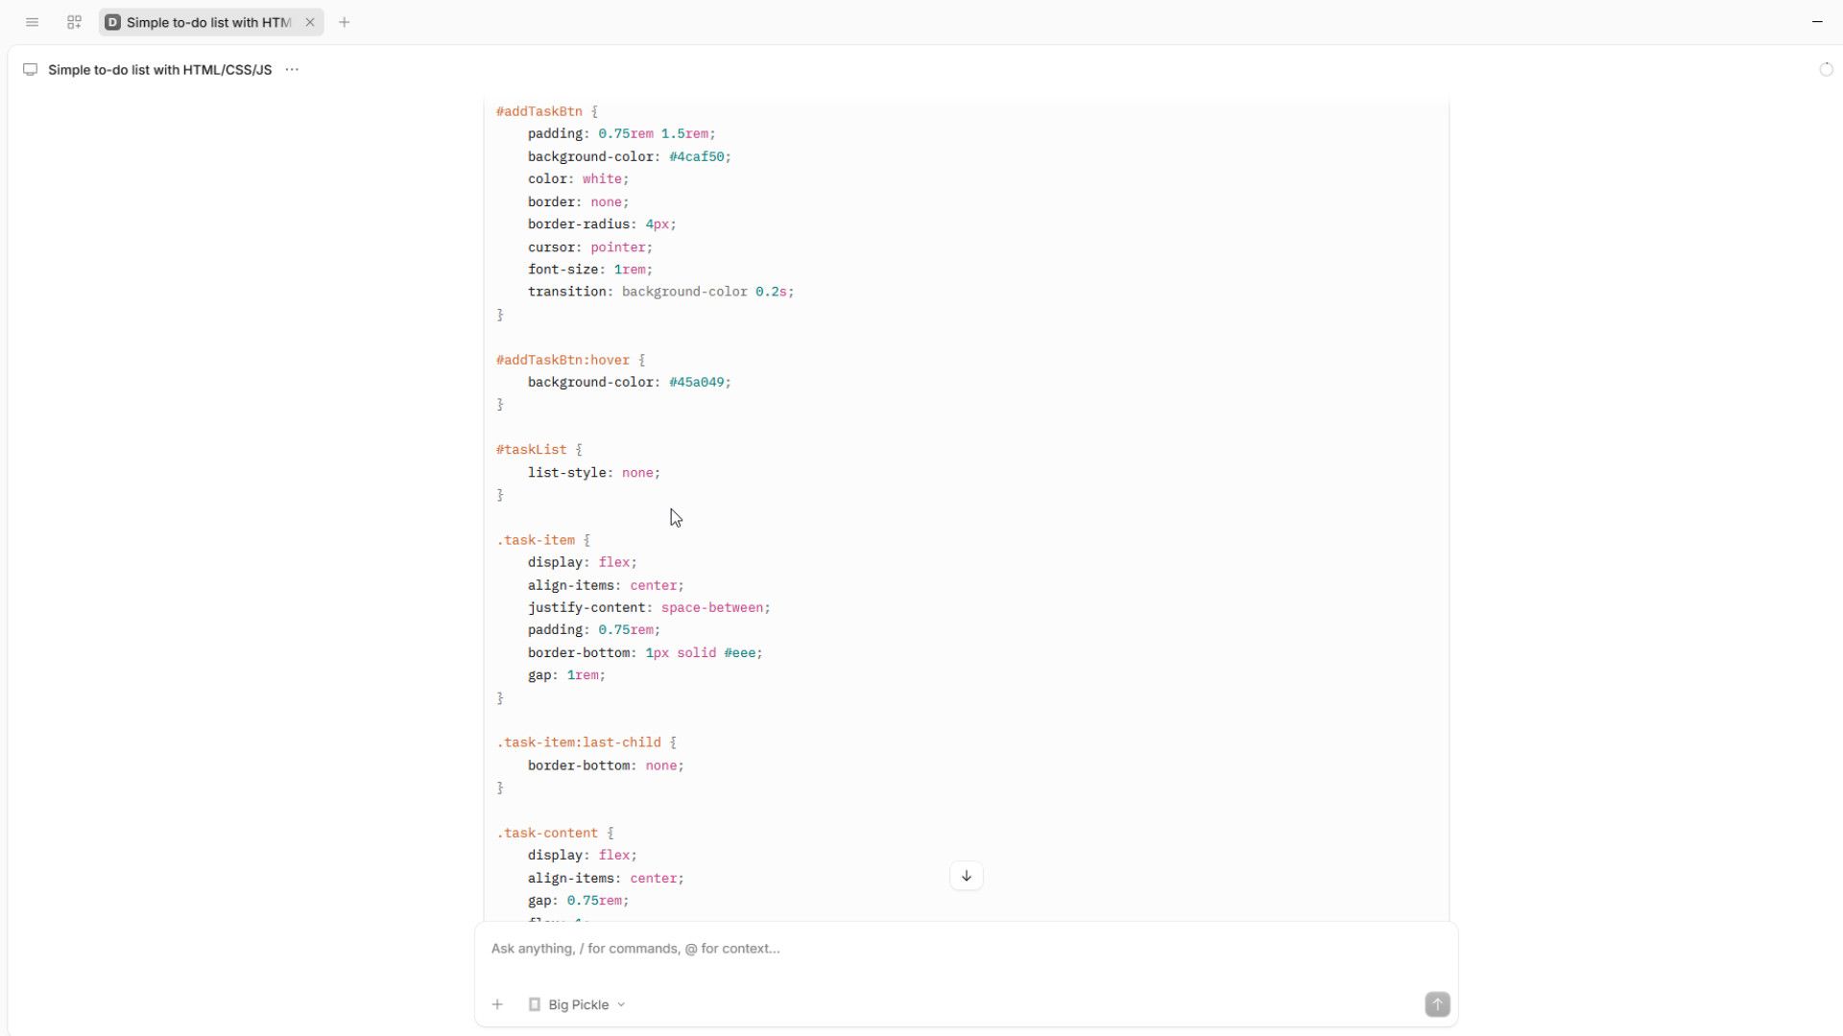Open the hamburger sidebar menu
Image resolution: width=1843 pixels, height=1036 pixels.
[x=32, y=22]
